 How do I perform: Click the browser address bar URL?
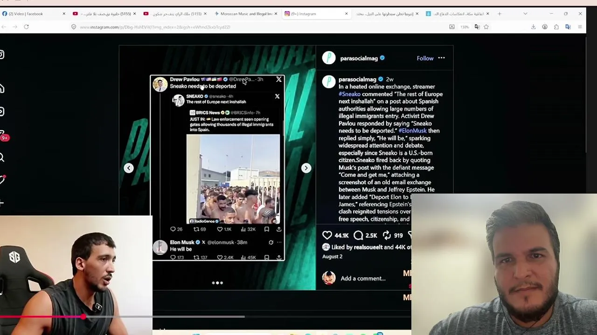(155, 27)
